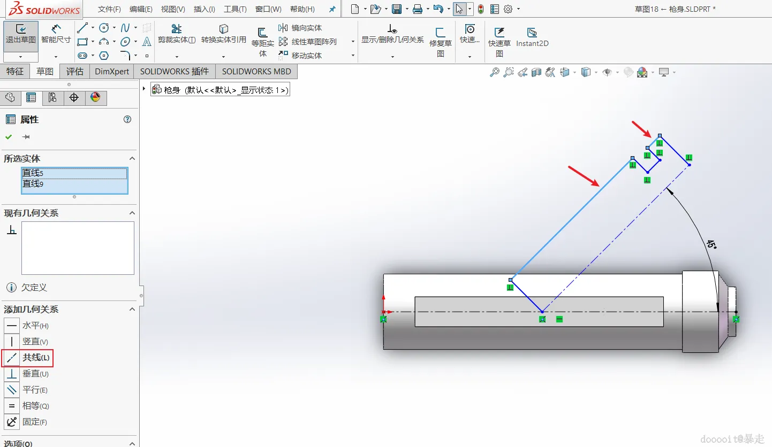The width and height of the screenshot is (772, 447).
Task: Add Collinear relation 共线(L)
Action: tap(27, 358)
